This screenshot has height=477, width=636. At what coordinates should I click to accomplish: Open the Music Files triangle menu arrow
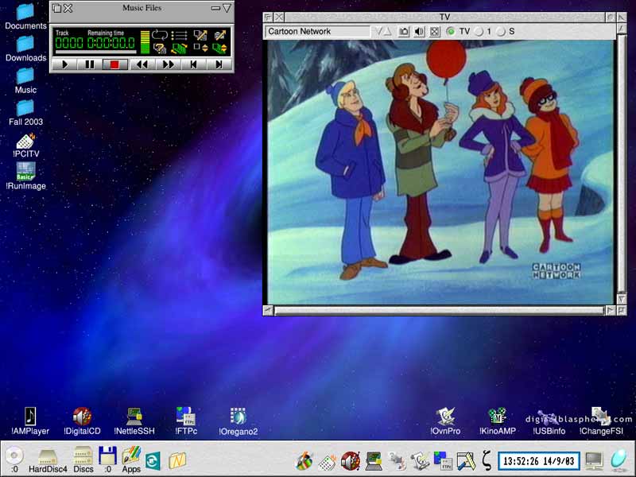227,8
